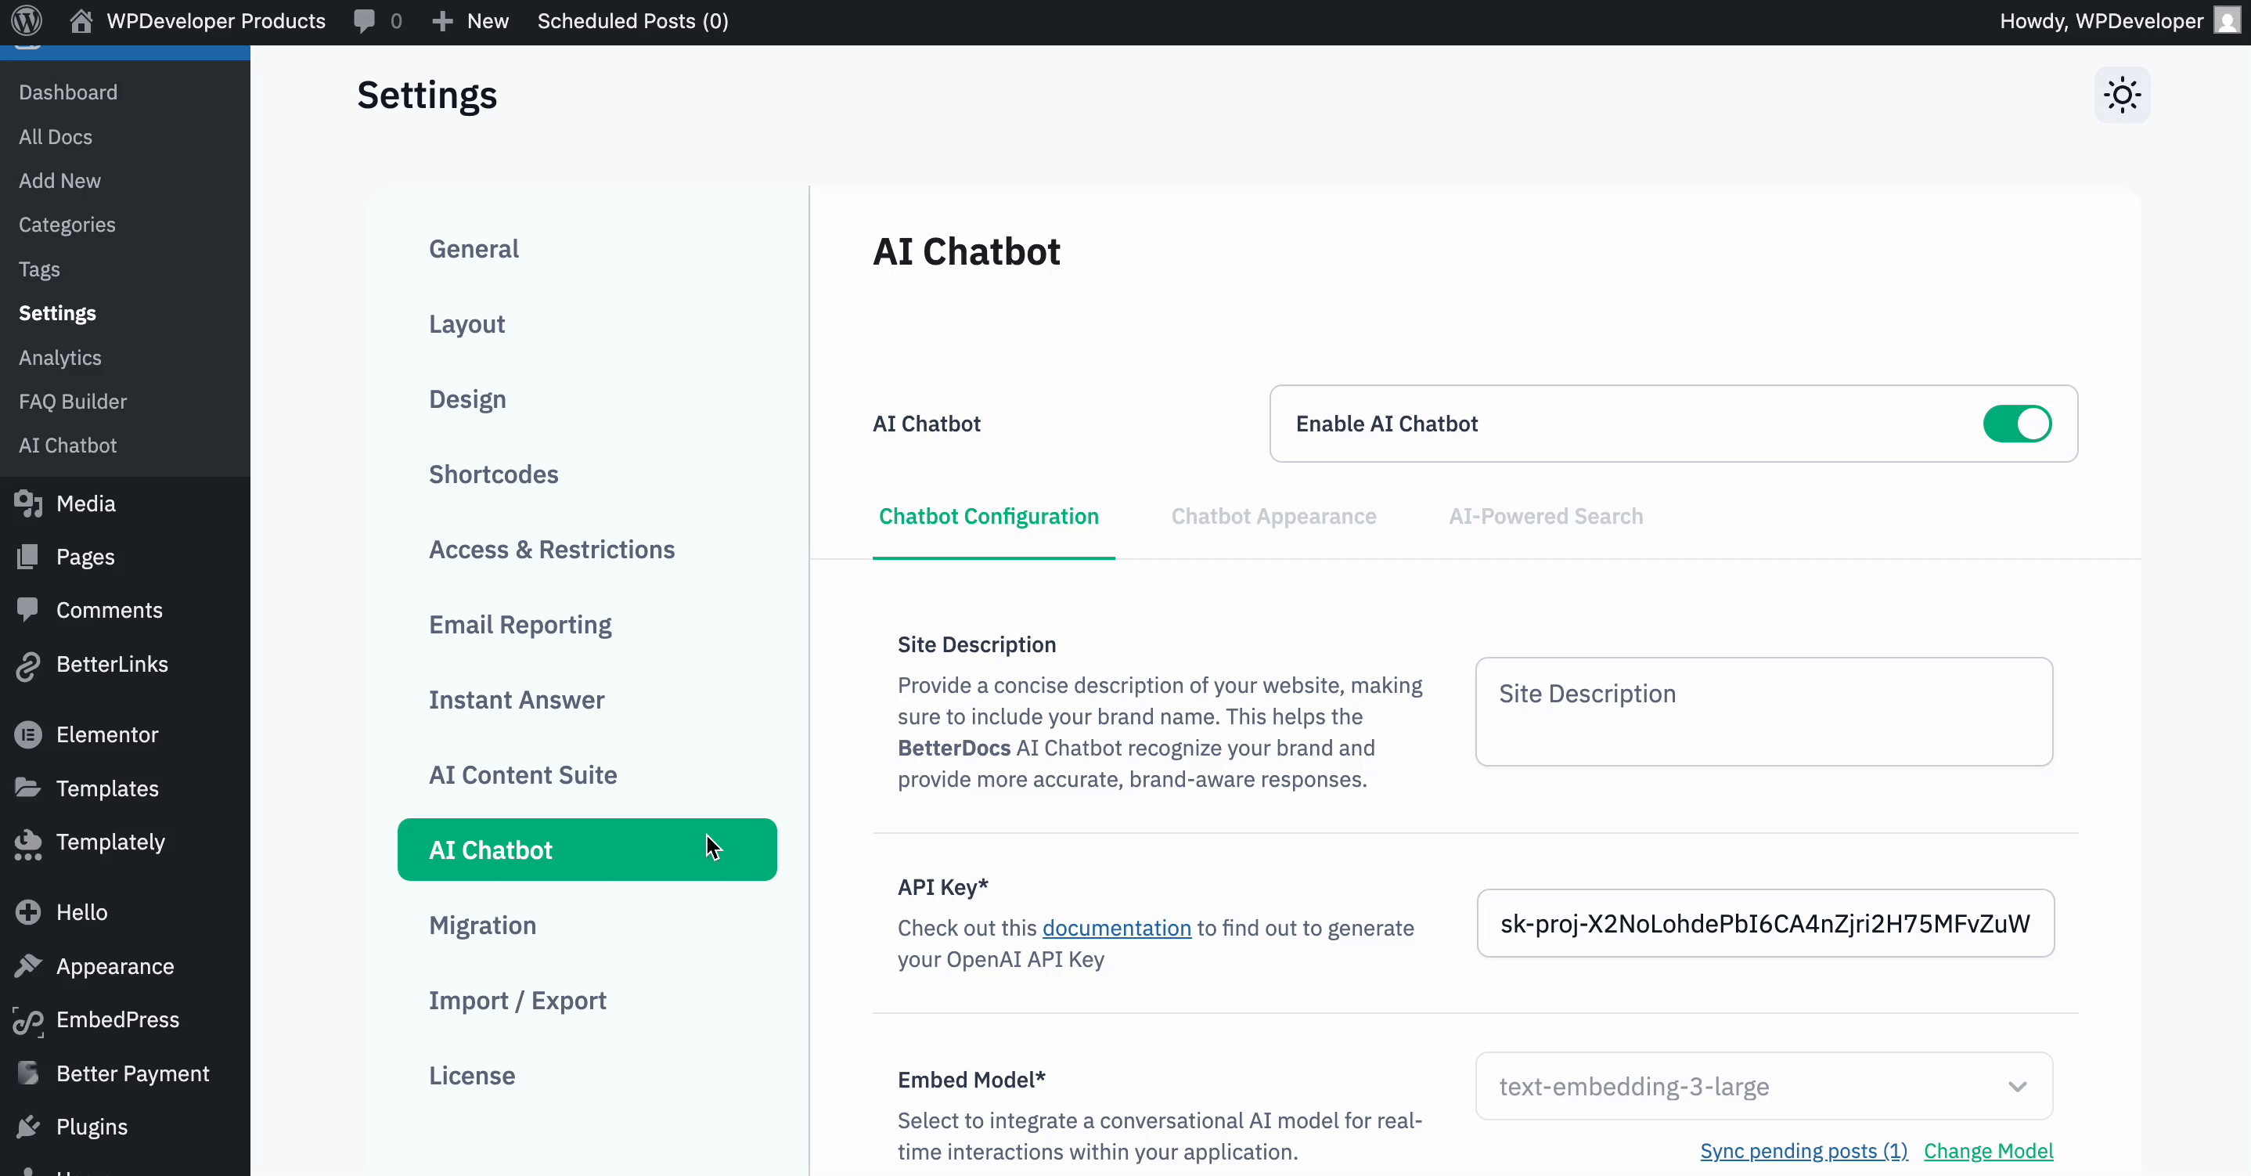This screenshot has height=1176, width=2251.
Task: Click the WPDeveloper user avatar
Action: pos(2225,21)
